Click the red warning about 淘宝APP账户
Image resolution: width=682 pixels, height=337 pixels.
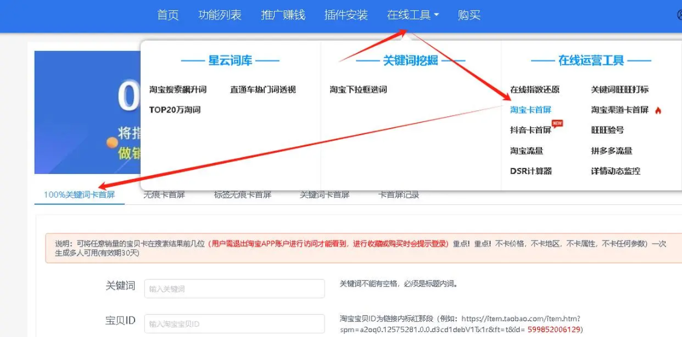click(x=329, y=244)
